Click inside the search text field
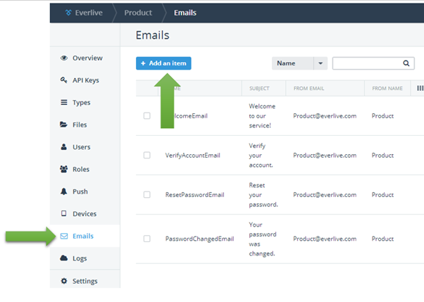Viewport: 424px width, 302px height. pos(366,63)
